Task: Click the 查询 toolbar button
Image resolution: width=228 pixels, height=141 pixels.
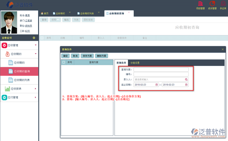Action: pos(44,20)
